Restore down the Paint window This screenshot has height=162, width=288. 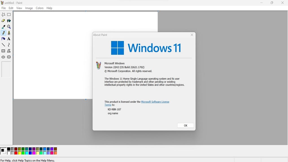coord(272,3)
